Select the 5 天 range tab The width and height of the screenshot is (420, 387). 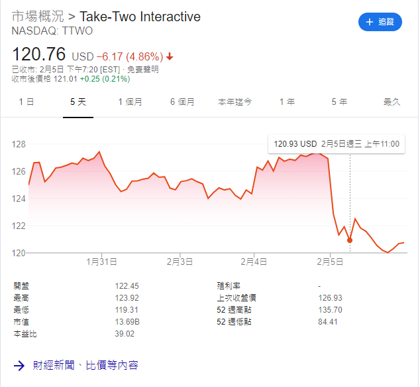click(78, 102)
